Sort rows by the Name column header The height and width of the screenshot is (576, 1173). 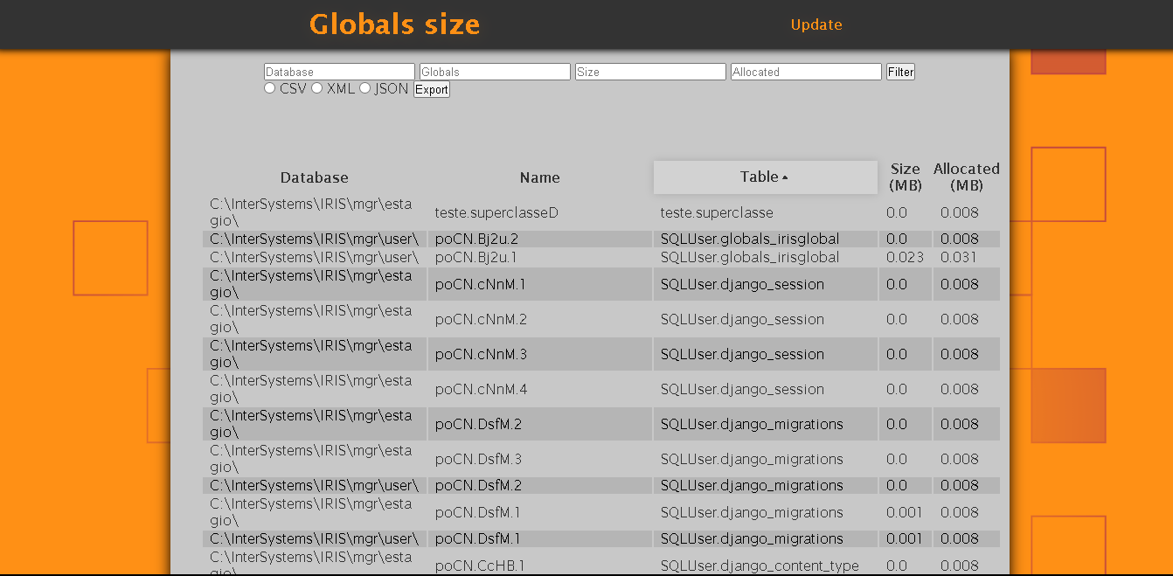[539, 177]
